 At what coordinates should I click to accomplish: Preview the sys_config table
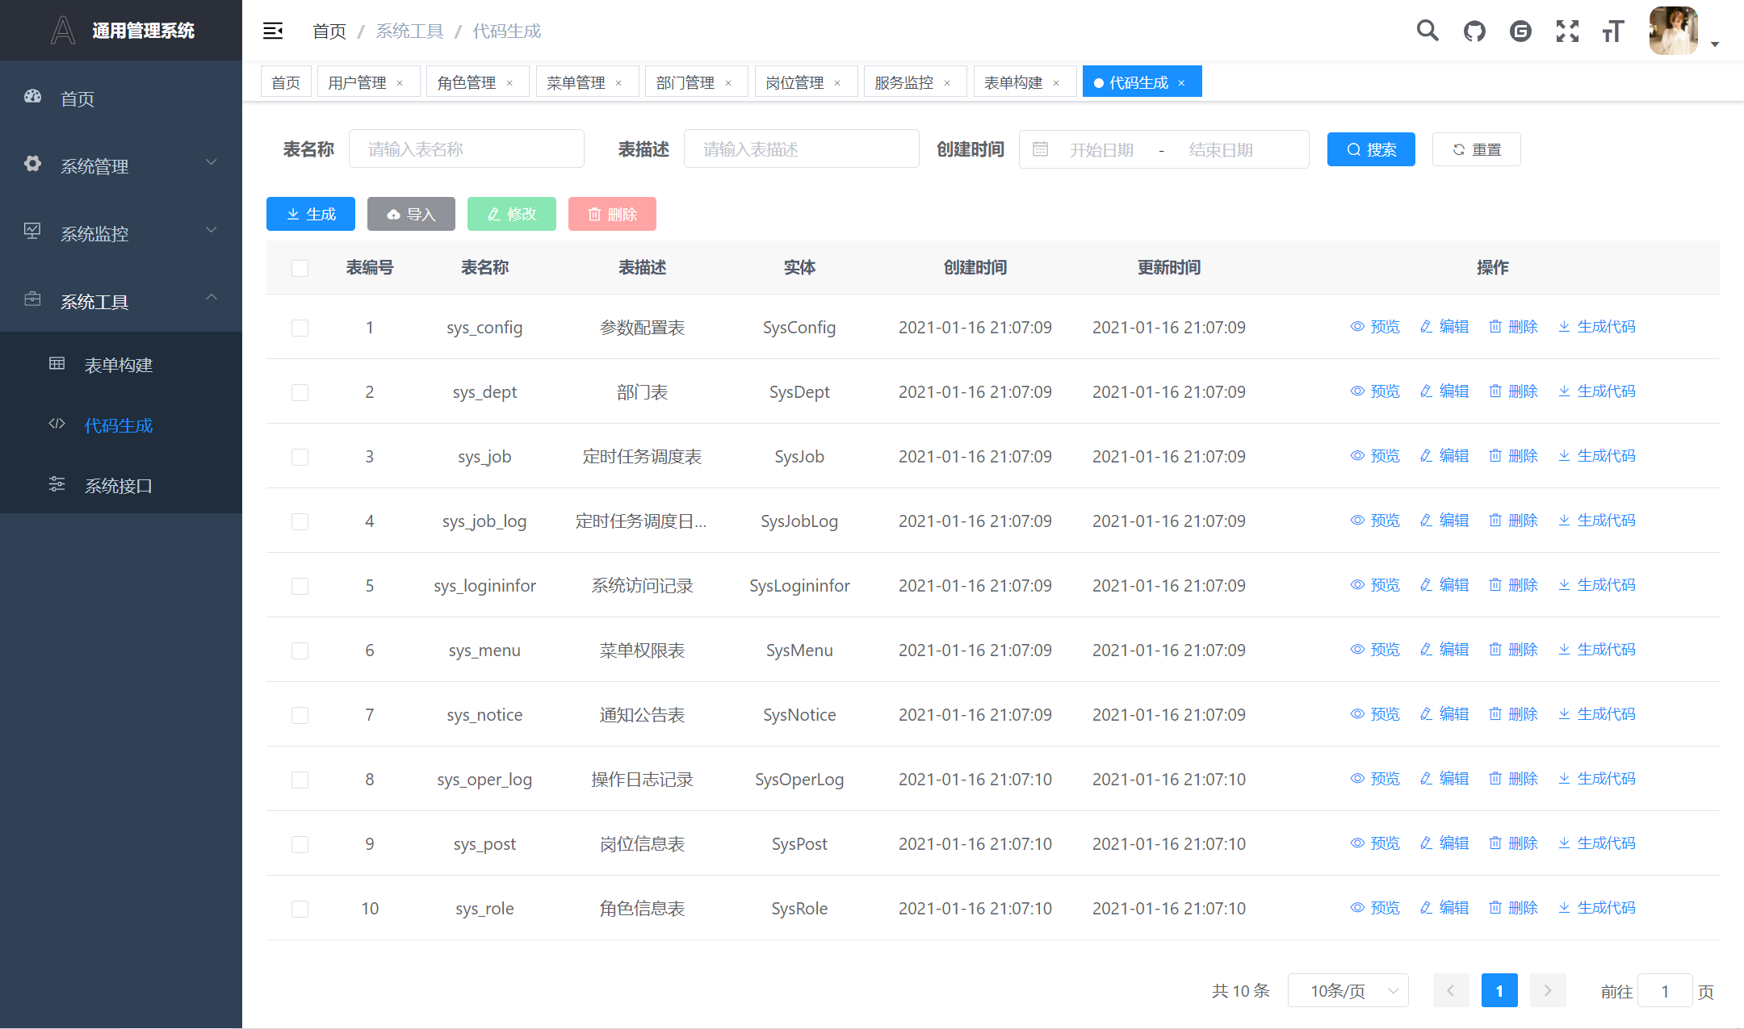pos(1375,327)
